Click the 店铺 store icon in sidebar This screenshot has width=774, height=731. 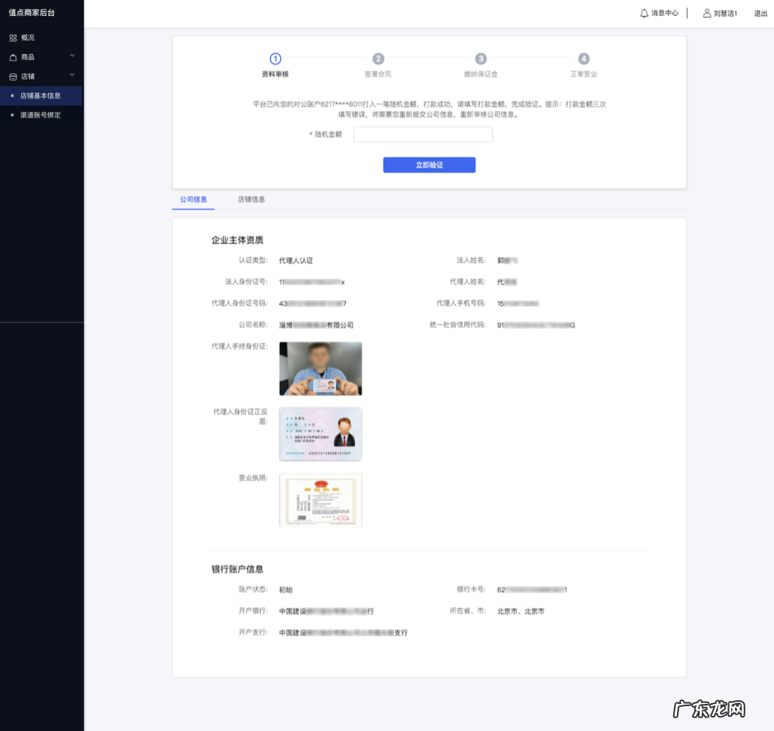(x=13, y=77)
